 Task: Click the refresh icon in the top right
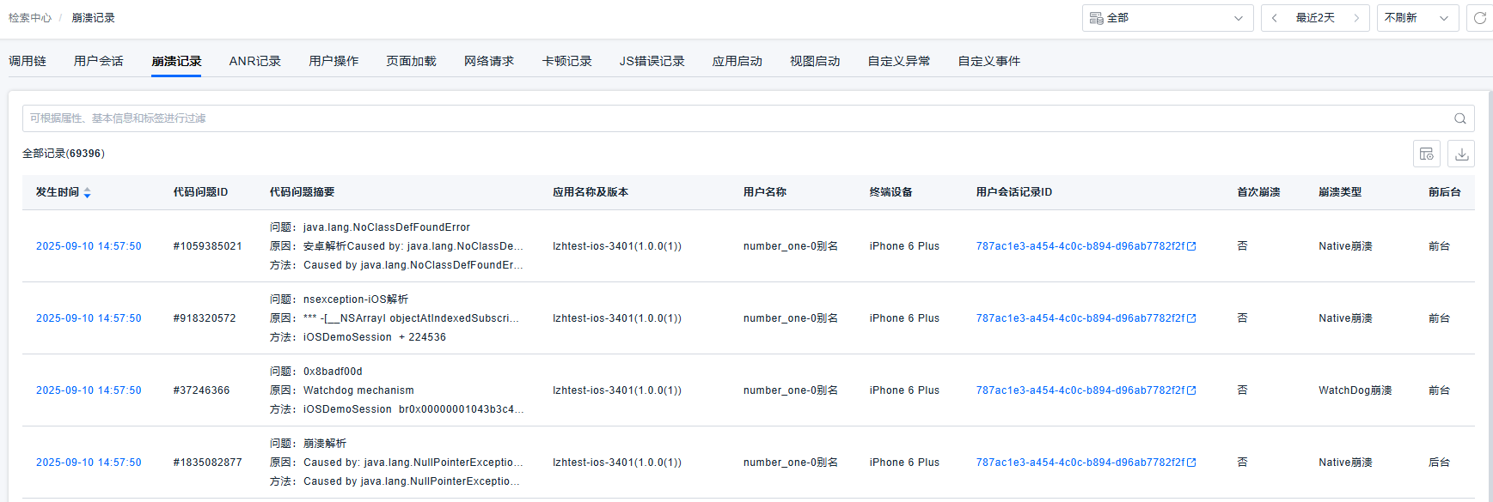(x=1480, y=18)
